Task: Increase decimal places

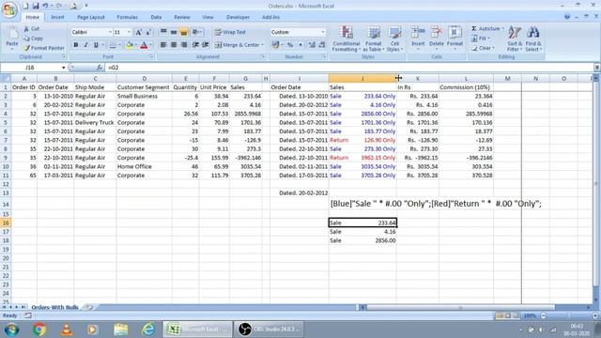Action: [312, 45]
